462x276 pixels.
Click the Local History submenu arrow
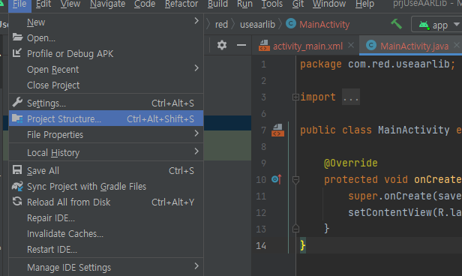point(196,151)
